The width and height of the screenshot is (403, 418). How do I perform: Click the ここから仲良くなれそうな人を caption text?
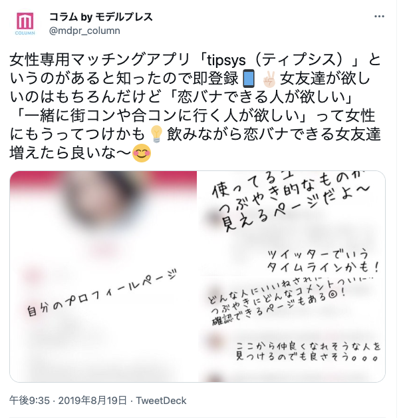click(x=309, y=346)
